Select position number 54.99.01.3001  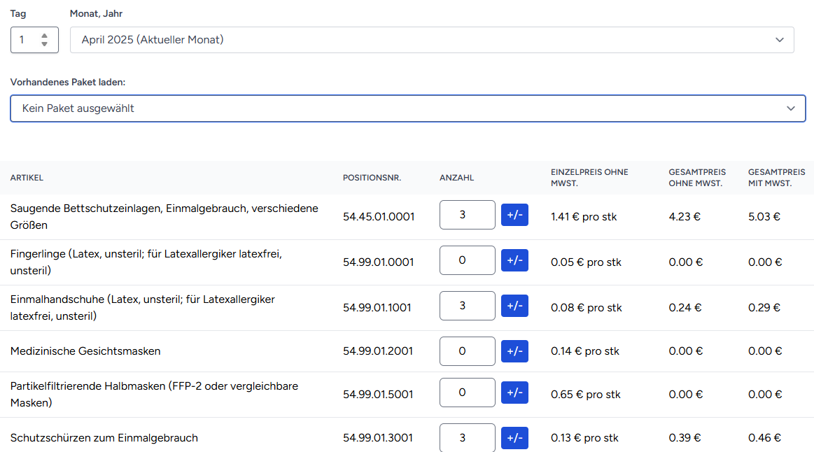click(378, 438)
